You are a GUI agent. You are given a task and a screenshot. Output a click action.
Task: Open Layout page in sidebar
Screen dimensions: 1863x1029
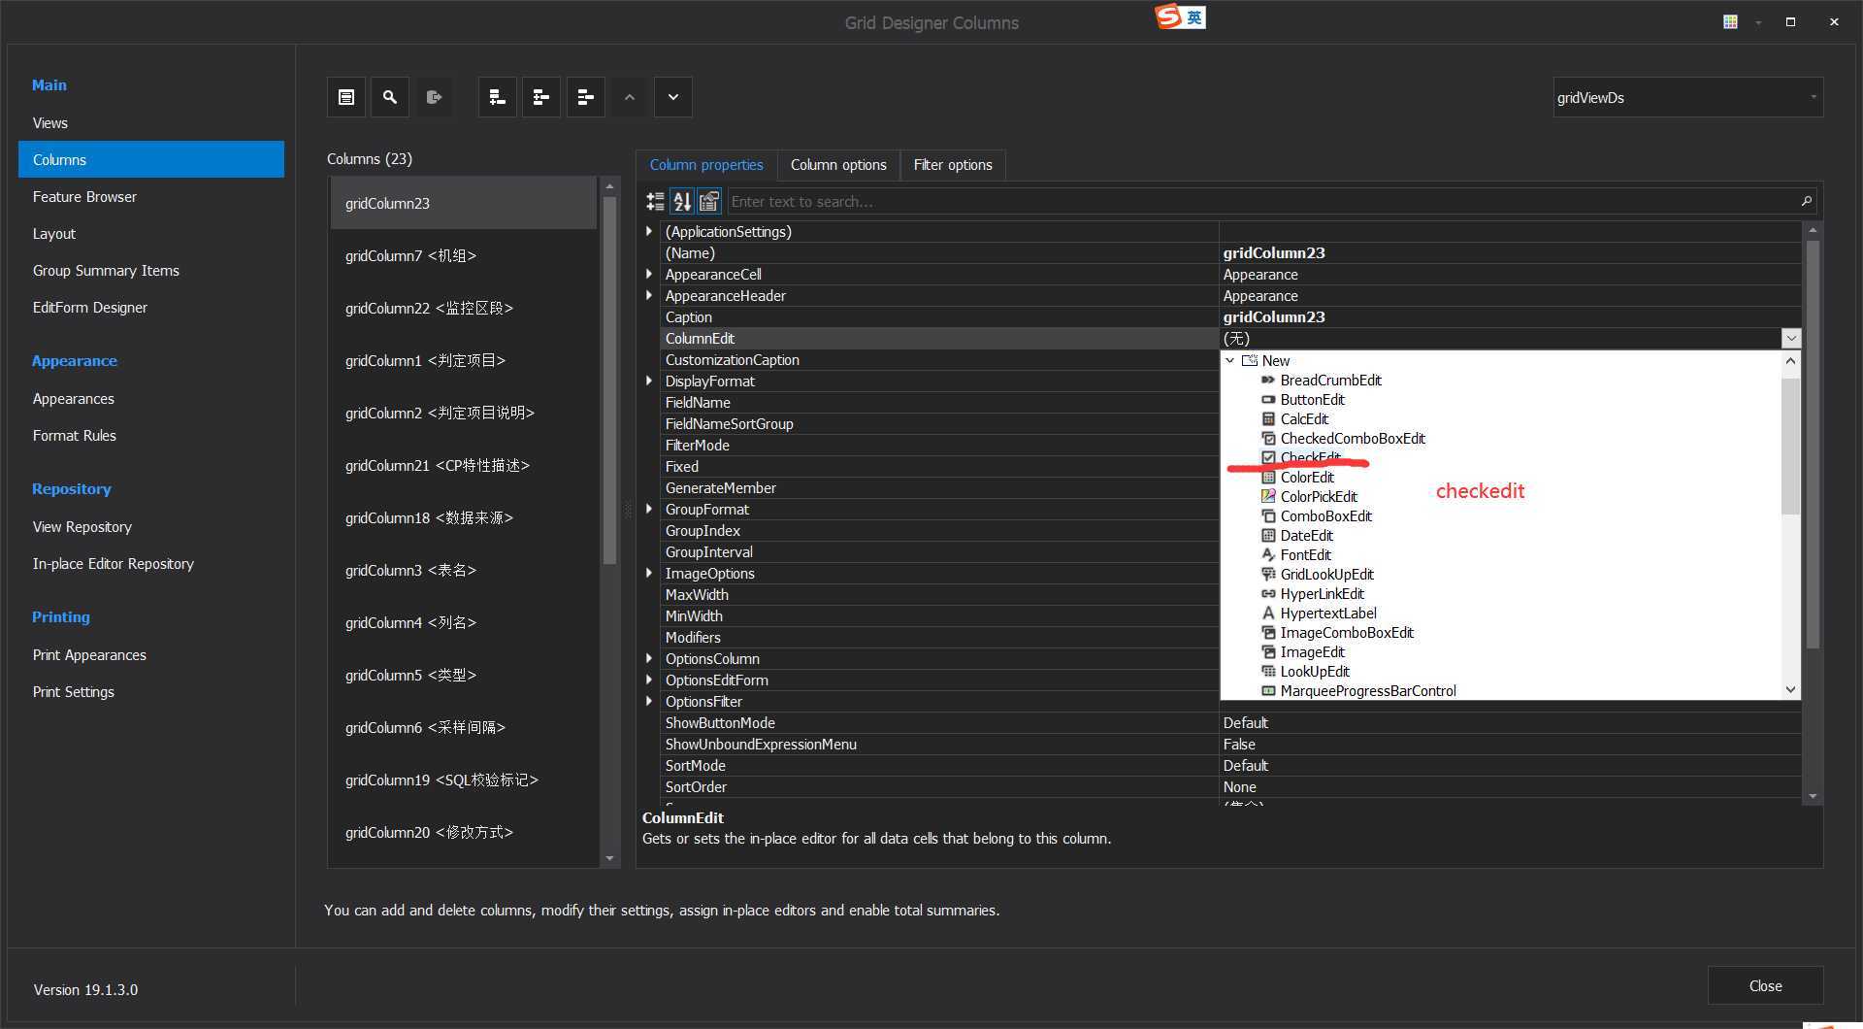click(x=151, y=234)
